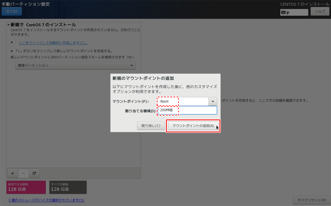Select the 新規で CentOS 7 のインストール header
This screenshot has width=331, height=206.
click(x=39, y=24)
